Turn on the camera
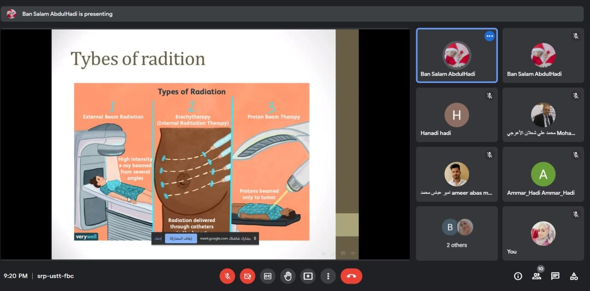 [x=248, y=276]
